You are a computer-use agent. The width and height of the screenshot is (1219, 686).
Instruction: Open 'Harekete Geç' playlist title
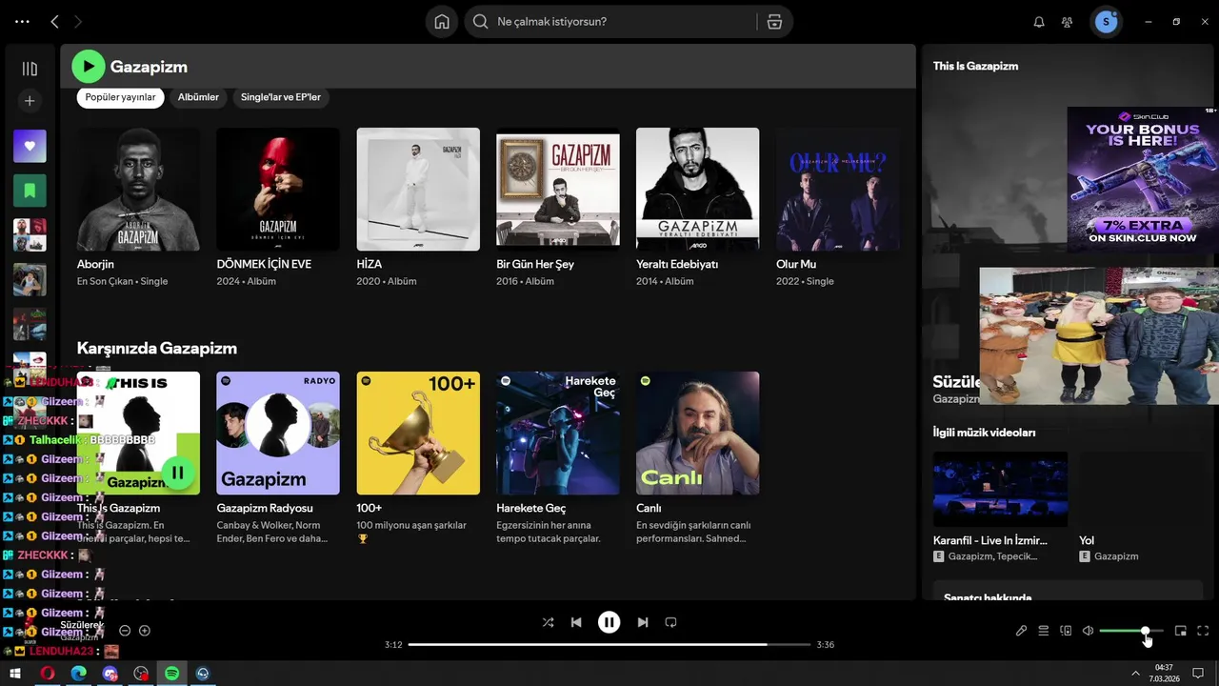[531, 508]
